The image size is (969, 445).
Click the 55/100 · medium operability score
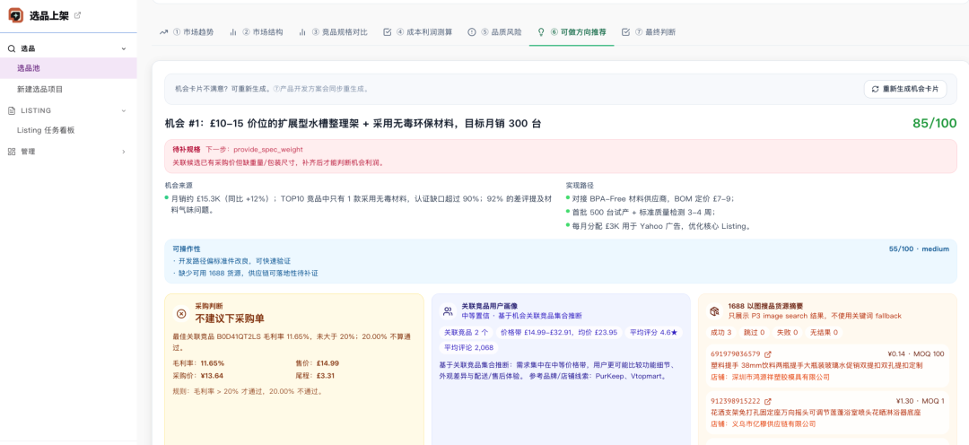[919, 249]
